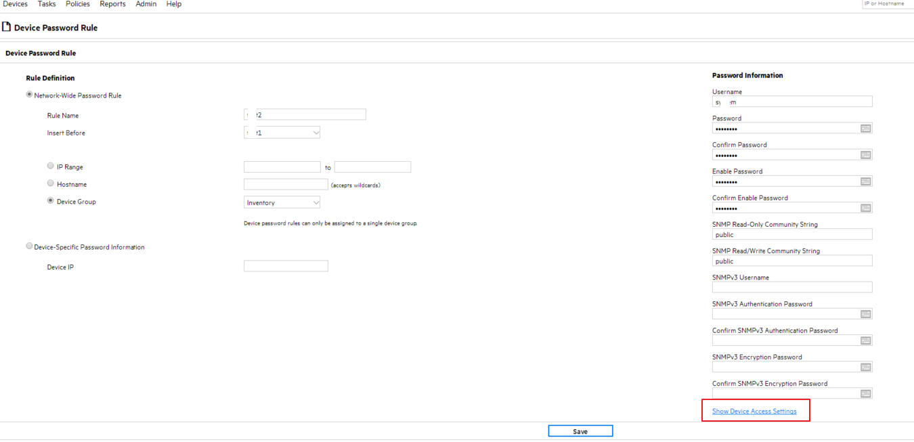Open virtual keyboard icon in Enable Password field
This screenshot has width=914, height=442.
point(865,181)
